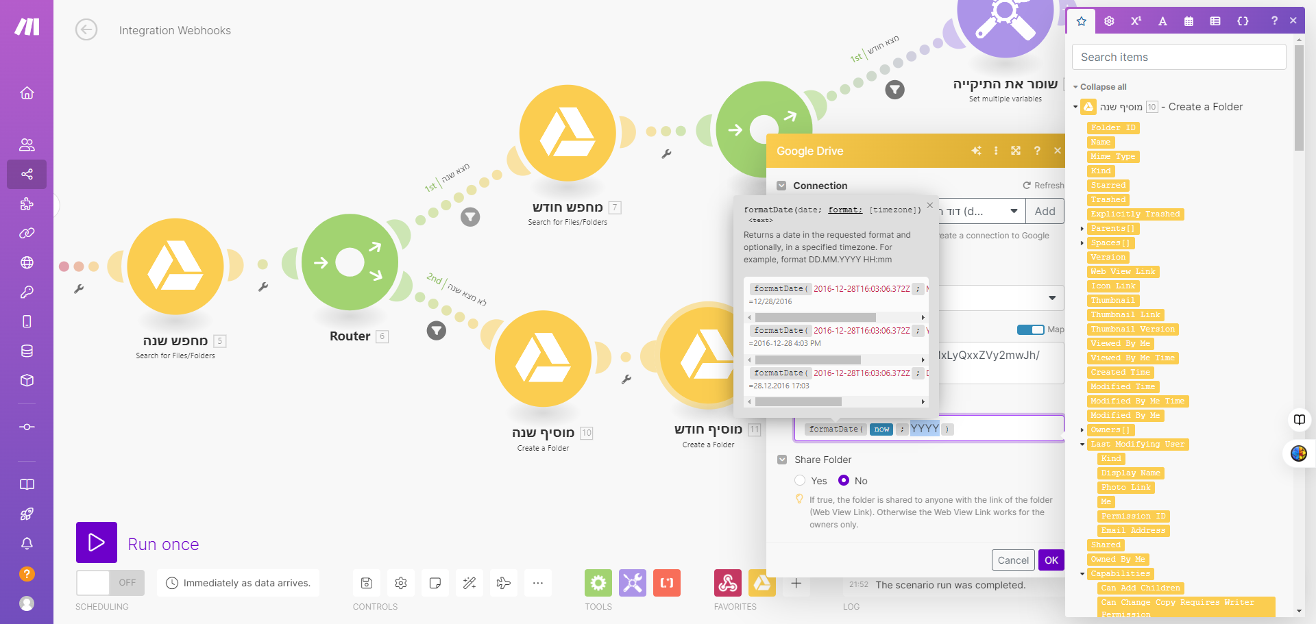This screenshot has width=1316, height=624.
Task: Collapse the Last Modifying User item
Action: tap(1082, 445)
